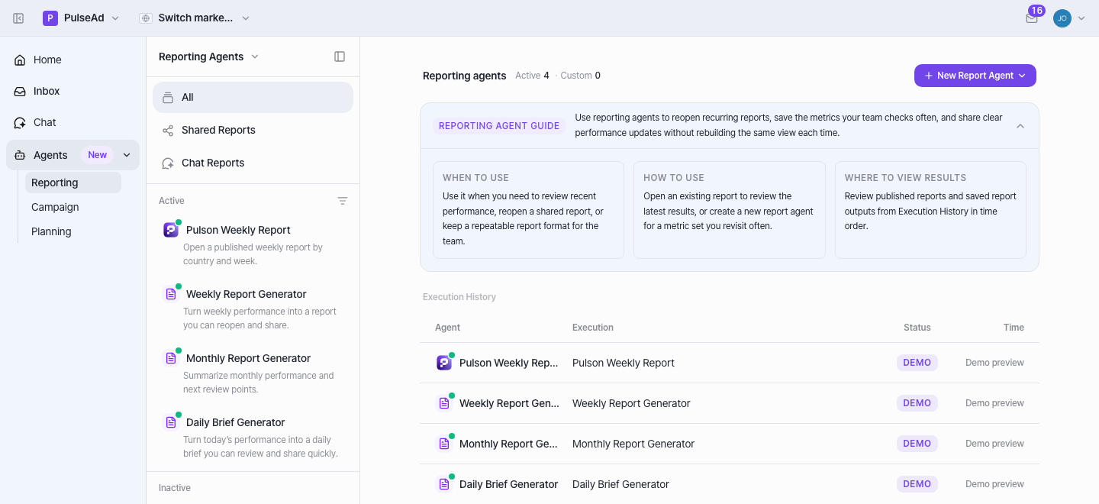Open Weekly Report Generator agent in the list
This screenshot has width=1099, height=504.
pyautogui.click(x=253, y=308)
